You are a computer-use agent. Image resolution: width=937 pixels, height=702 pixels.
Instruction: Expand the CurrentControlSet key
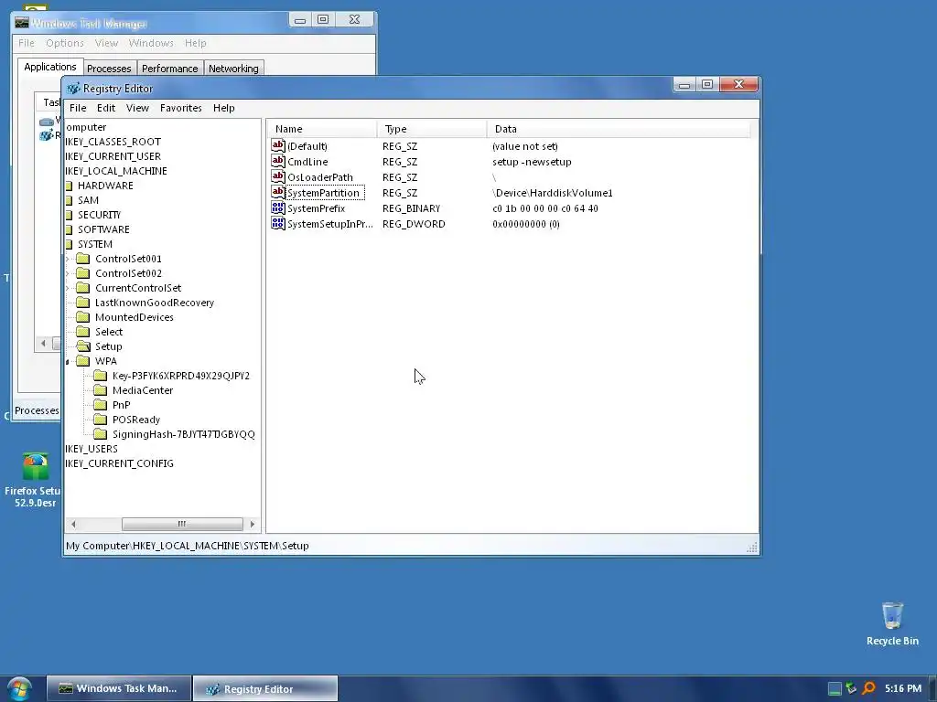click(x=68, y=288)
